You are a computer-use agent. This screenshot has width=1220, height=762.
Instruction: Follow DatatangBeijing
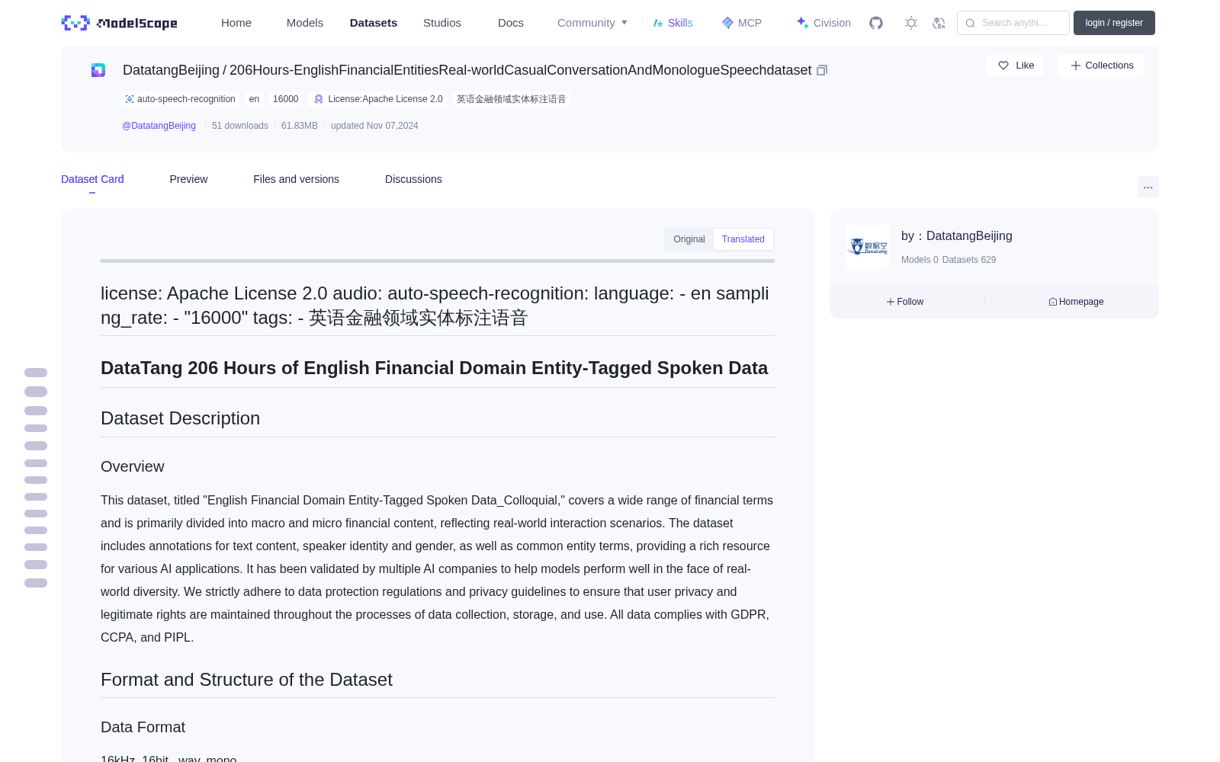905,302
